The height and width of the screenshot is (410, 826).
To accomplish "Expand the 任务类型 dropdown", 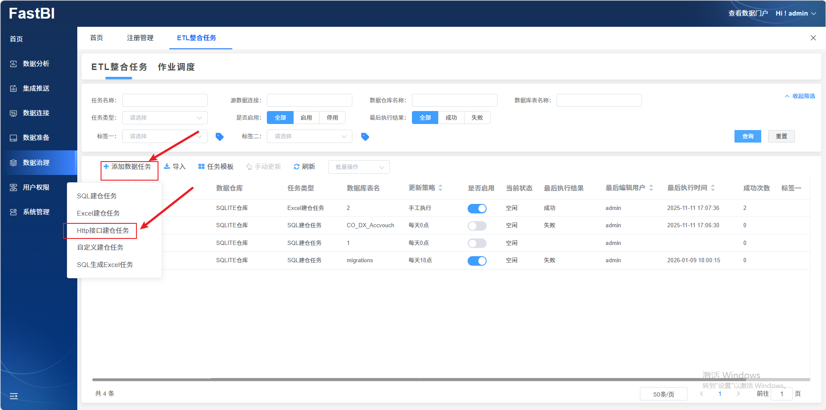I will (165, 118).
